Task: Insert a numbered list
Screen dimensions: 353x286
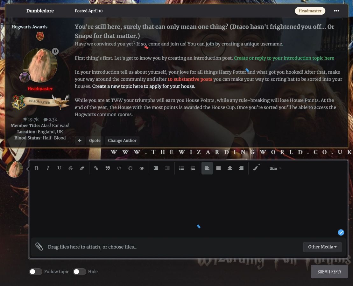Action: tap(193, 168)
